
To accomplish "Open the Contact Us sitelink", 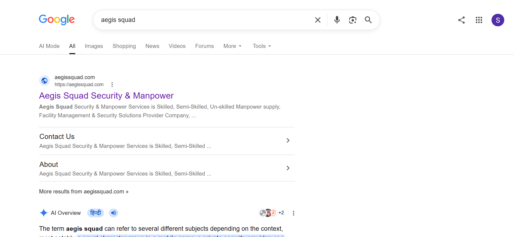I will tap(57, 137).
